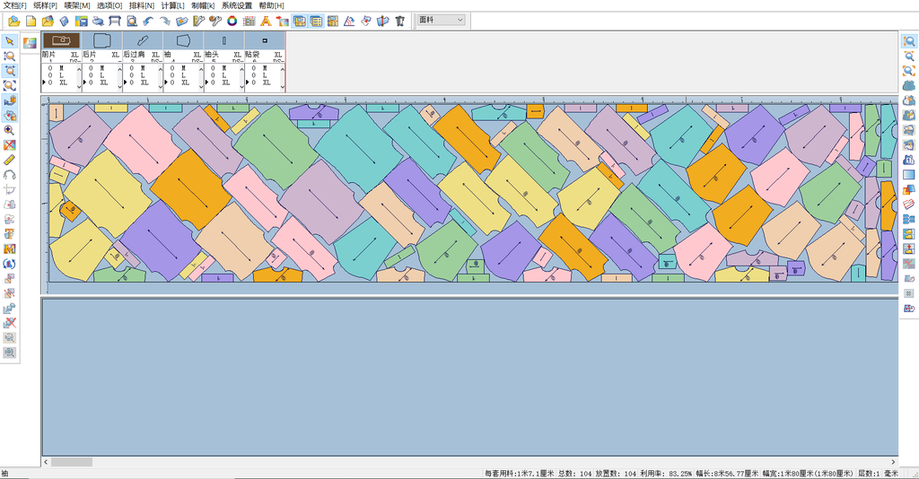Open the 系统设置 menu
This screenshot has width=919, height=479.
237,5
